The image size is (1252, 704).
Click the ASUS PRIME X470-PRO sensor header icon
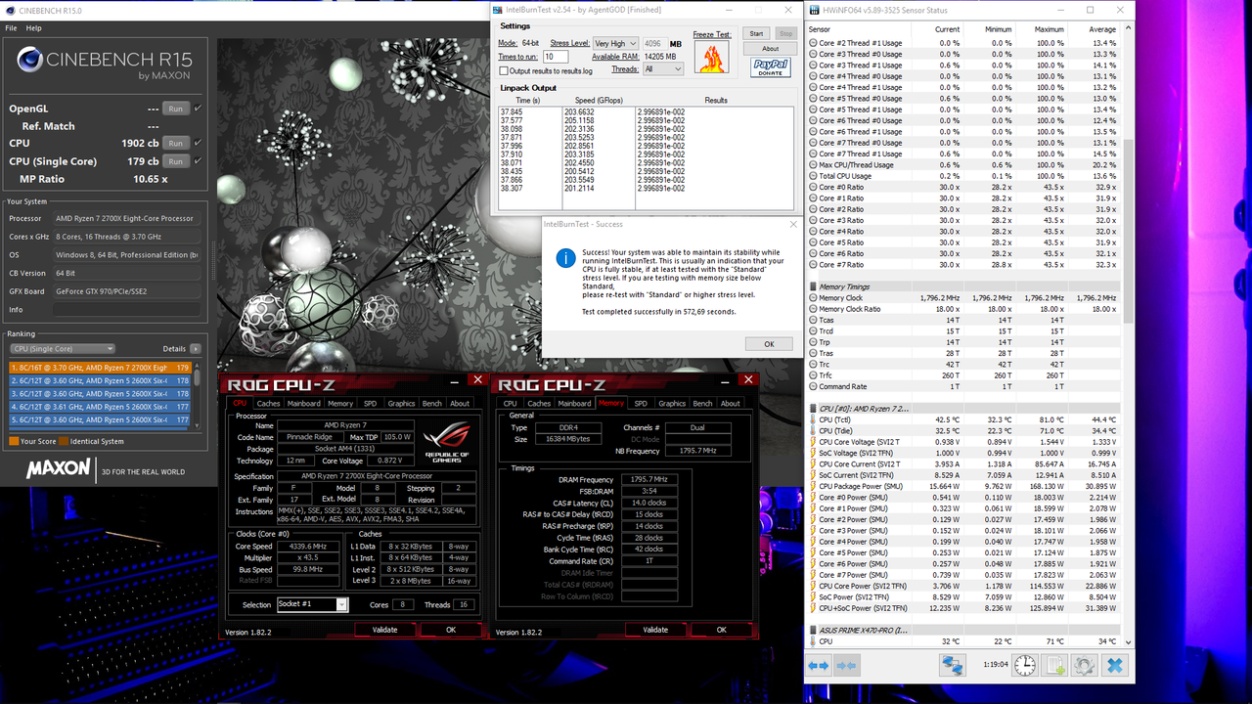tap(813, 631)
